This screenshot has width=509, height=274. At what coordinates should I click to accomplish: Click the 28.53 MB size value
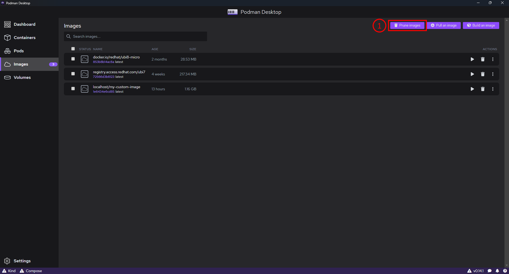click(x=188, y=59)
